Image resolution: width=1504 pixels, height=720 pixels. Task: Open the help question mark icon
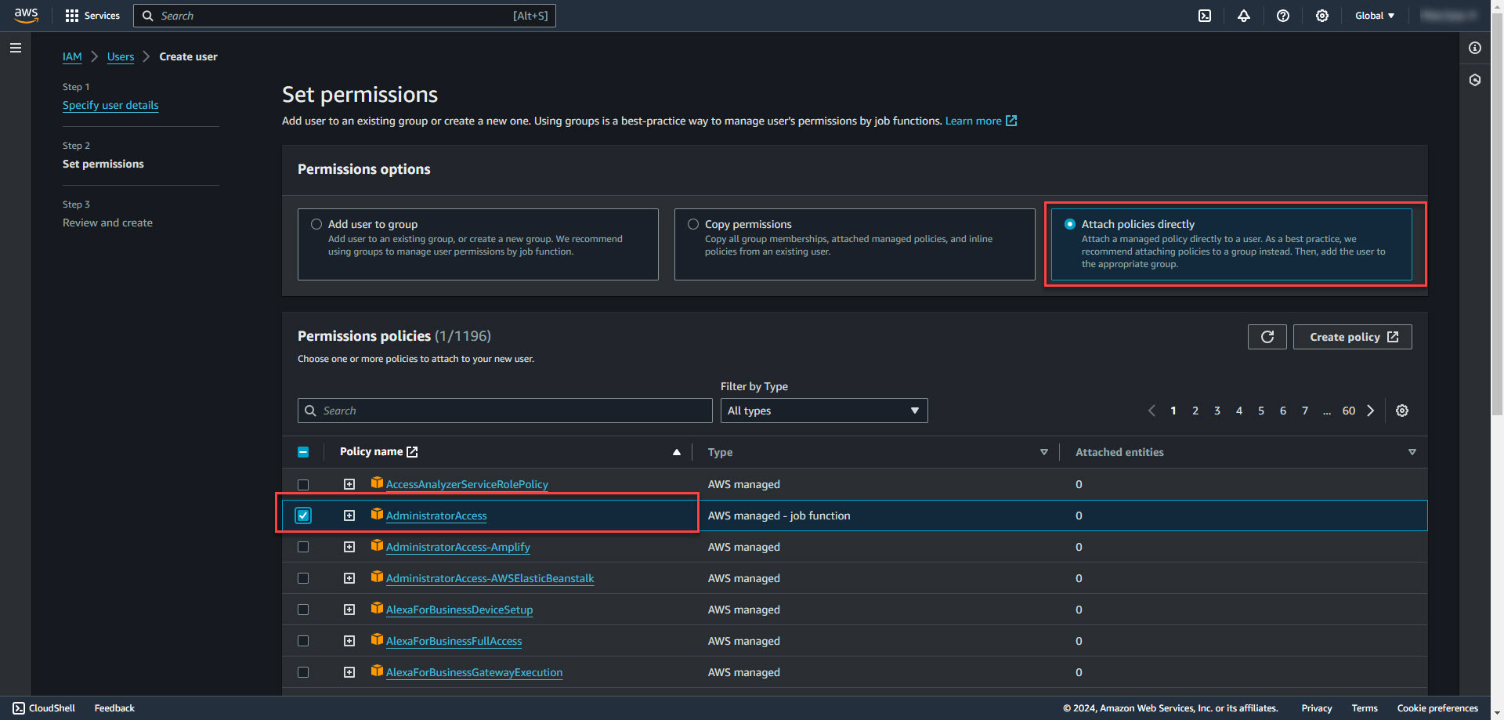(x=1283, y=16)
